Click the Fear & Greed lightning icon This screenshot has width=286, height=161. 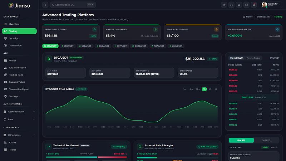[x=217, y=29]
